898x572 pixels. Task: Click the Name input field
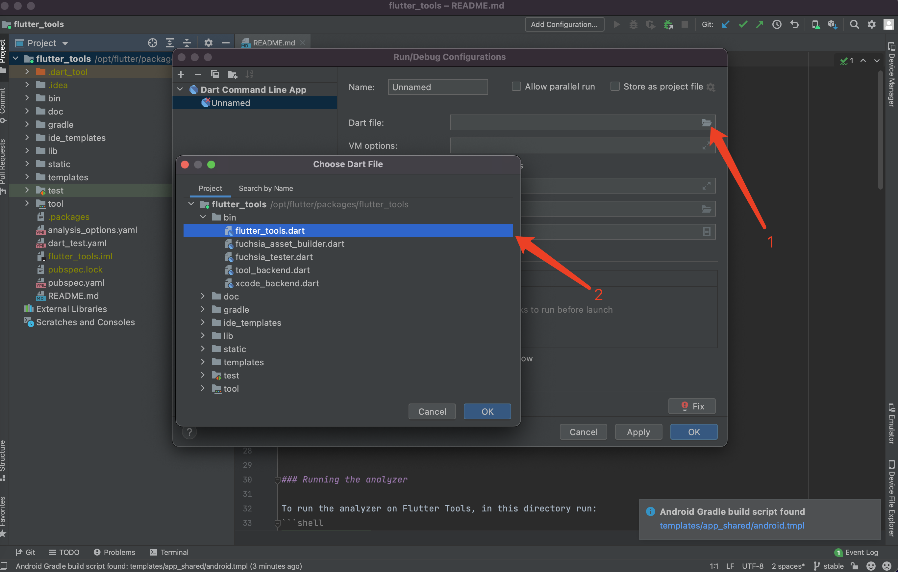coord(438,87)
